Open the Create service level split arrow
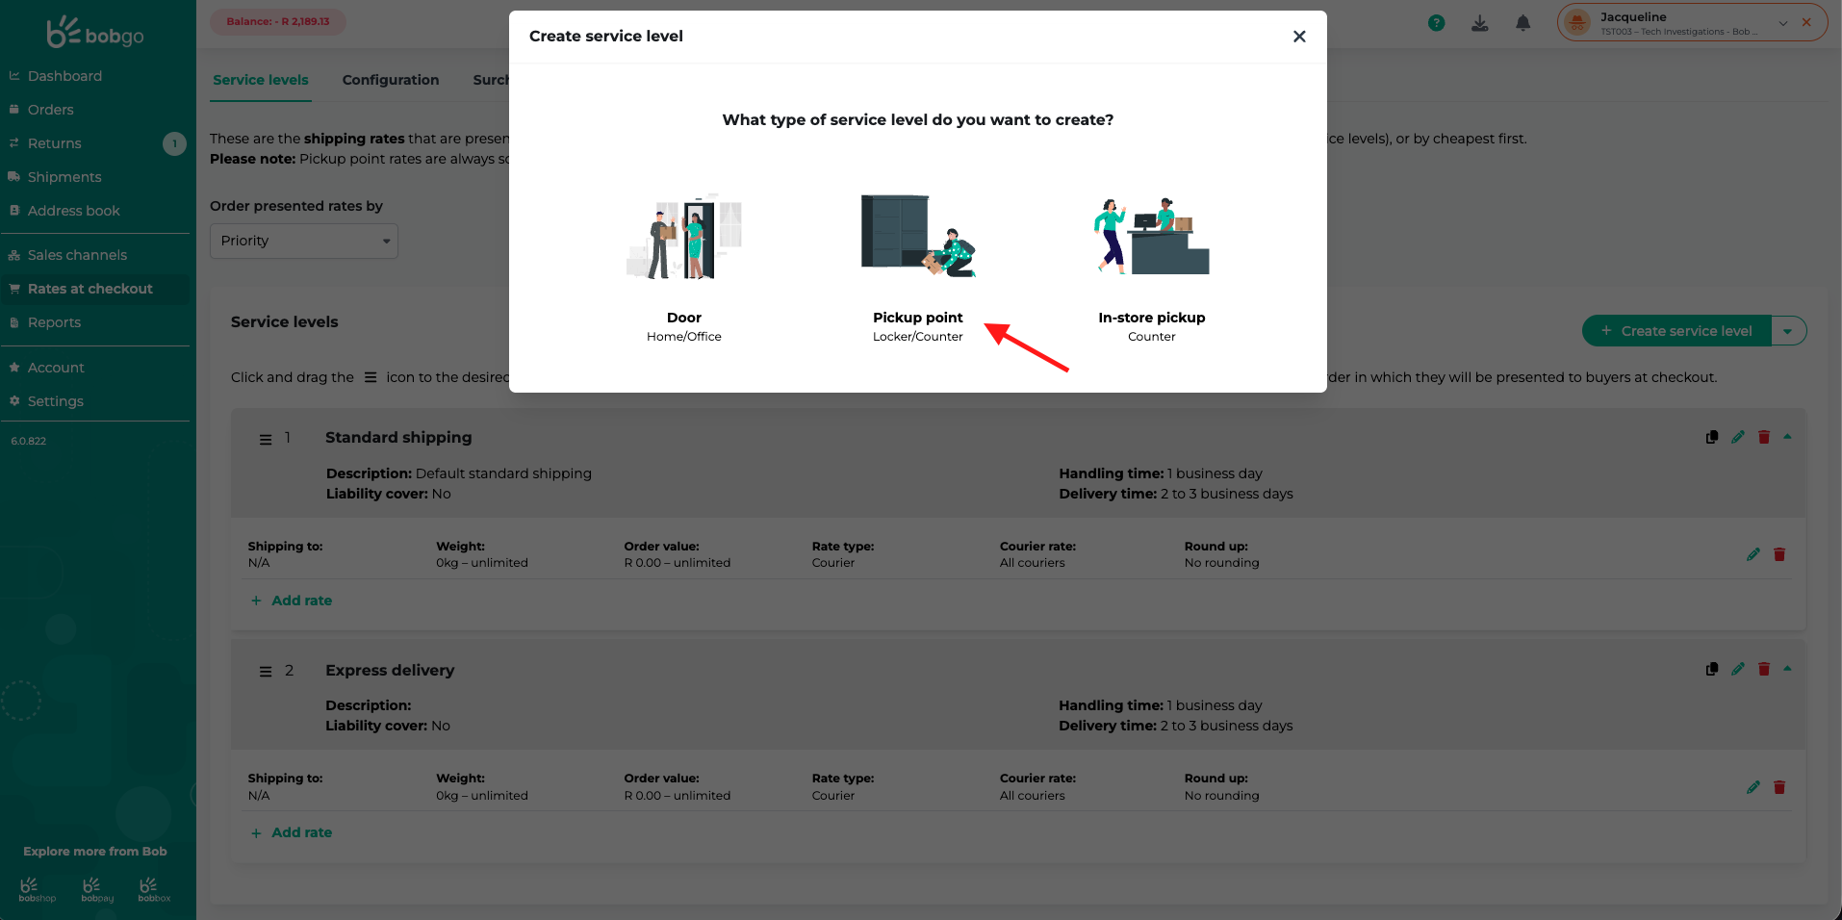Image resolution: width=1842 pixels, height=920 pixels. (1788, 331)
